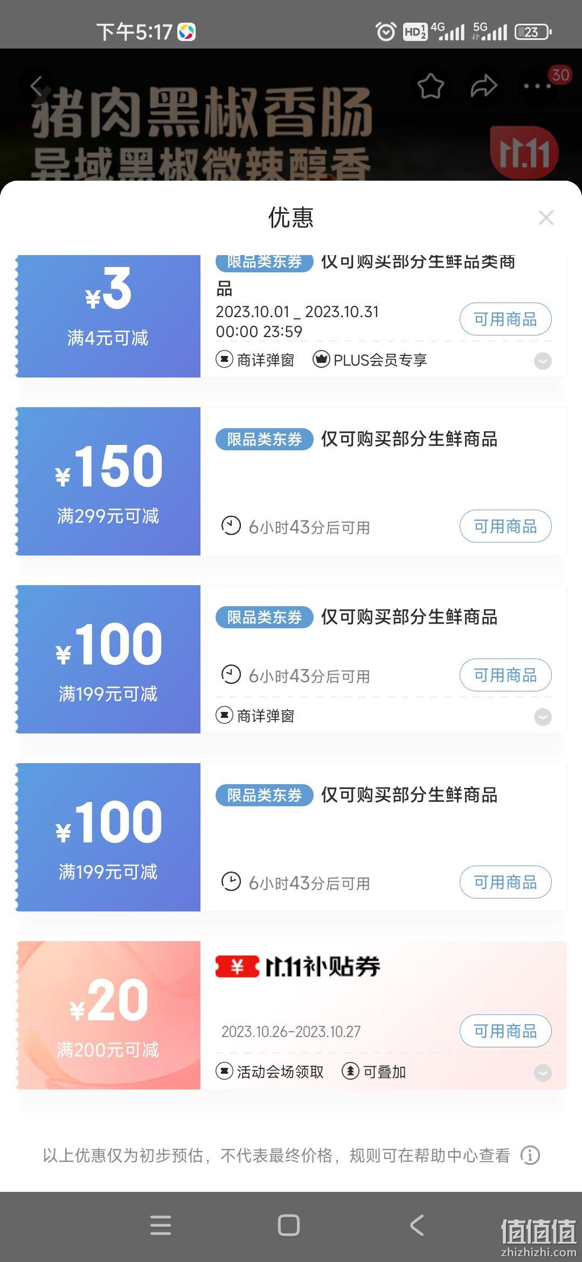Tap 可用商品 on the ¥20 补贴券
The image size is (582, 1262).
point(505,1031)
